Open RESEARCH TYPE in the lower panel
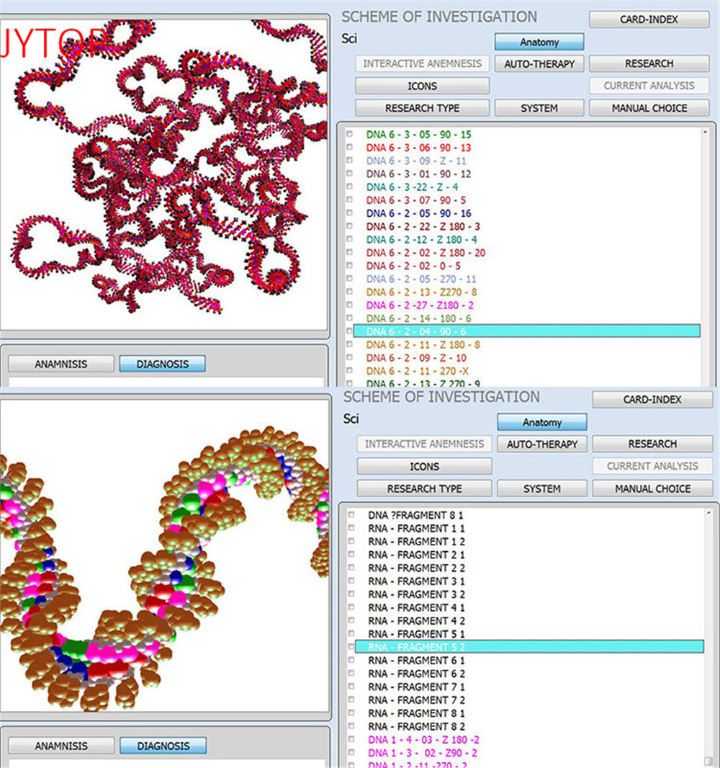The height and width of the screenshot is (768, 720). pyautogui.click(x=424, y=488)
